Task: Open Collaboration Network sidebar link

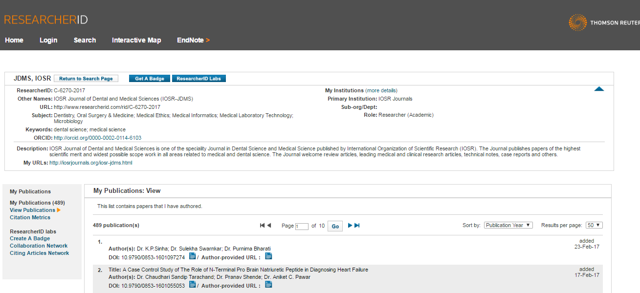Action: pyautogui.click(x=39, y=246)
